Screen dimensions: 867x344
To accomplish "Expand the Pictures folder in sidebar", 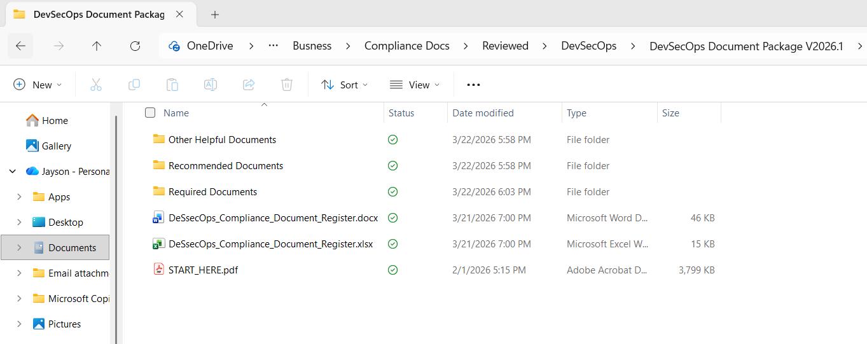I will point(19,324).
